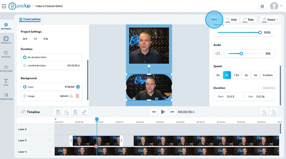286x159 pixels.
Task: Click the left trim handle of selected clip
Action: 71,141
